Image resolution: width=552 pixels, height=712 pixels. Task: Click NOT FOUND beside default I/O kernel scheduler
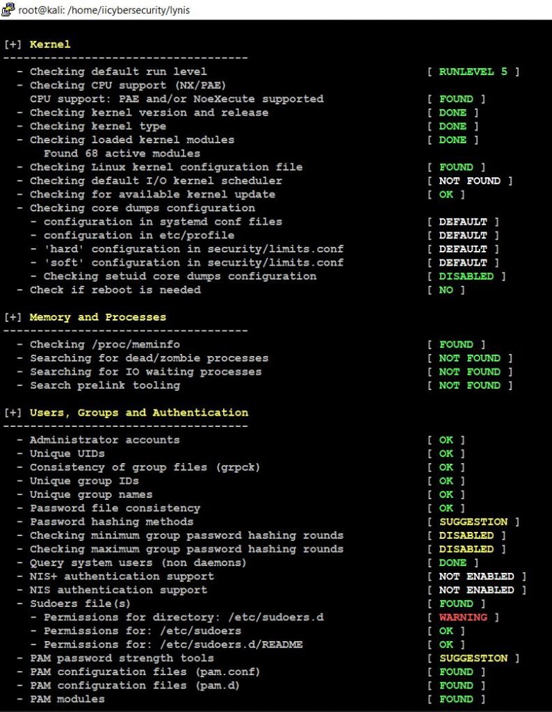click(469, 181)
